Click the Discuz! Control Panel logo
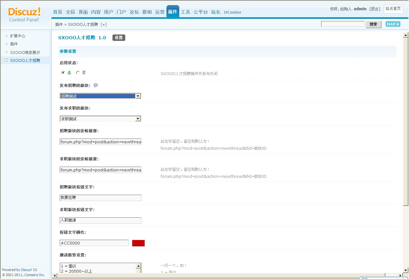 (24, 15)
